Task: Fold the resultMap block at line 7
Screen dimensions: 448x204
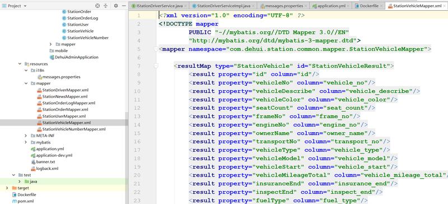Action: (x=156, y=66)
